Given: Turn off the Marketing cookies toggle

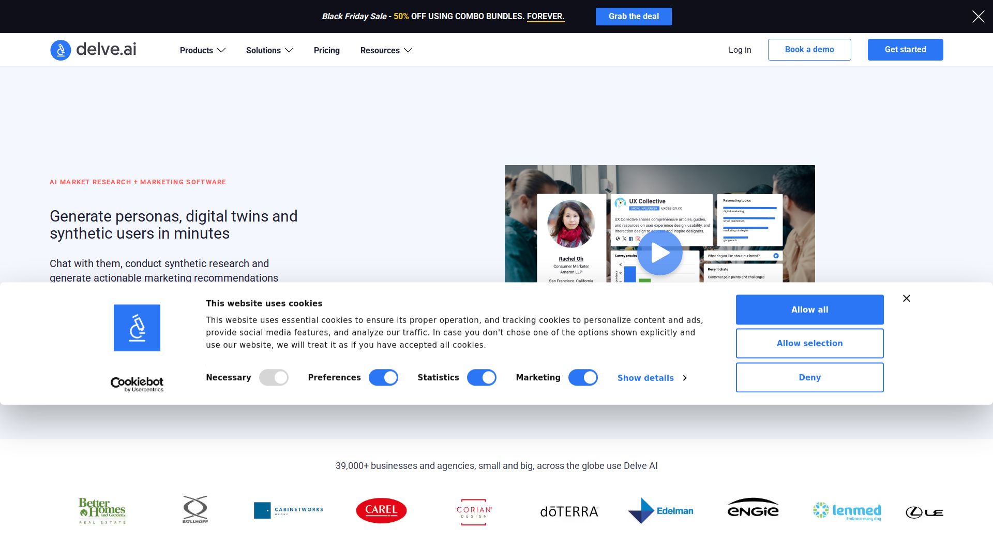Looking at the screenshot, I should (x=583, y=378).
